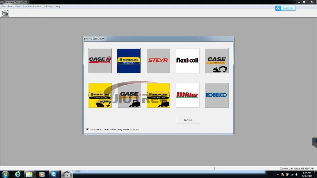The height and width of the screenshot is (178, 317).
Task: Open File Explorer from taskbar
Action: pyautogui.click(x=29, y=174)
